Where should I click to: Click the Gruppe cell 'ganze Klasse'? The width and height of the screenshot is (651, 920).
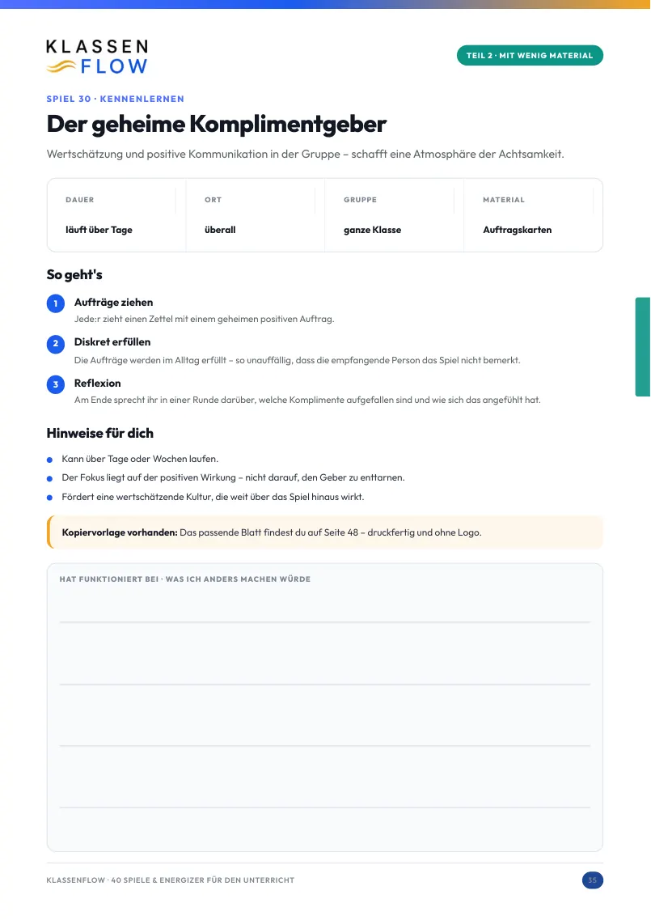(x=394, y=215)
